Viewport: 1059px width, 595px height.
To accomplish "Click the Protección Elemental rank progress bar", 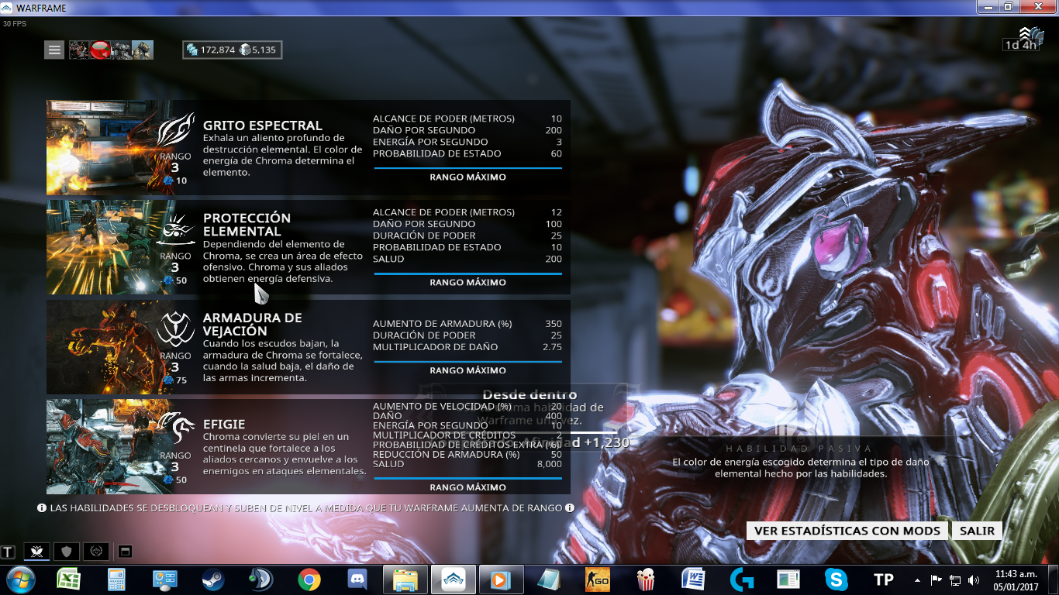I will coord(467,272).
